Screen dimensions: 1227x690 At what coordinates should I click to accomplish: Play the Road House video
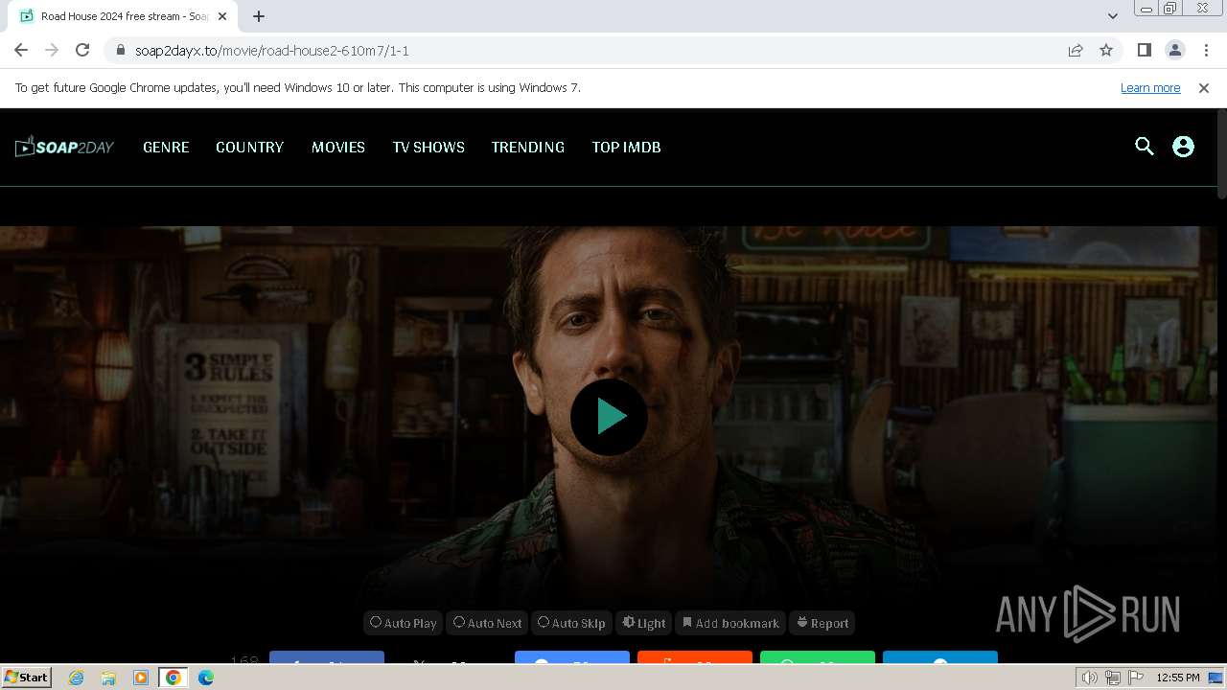tap(609, 417)
